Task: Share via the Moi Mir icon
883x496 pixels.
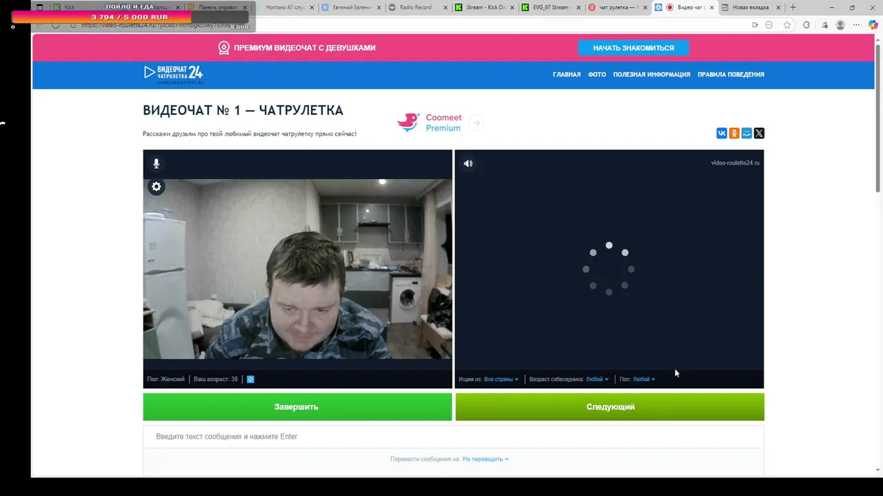Action: pos(746,134)
